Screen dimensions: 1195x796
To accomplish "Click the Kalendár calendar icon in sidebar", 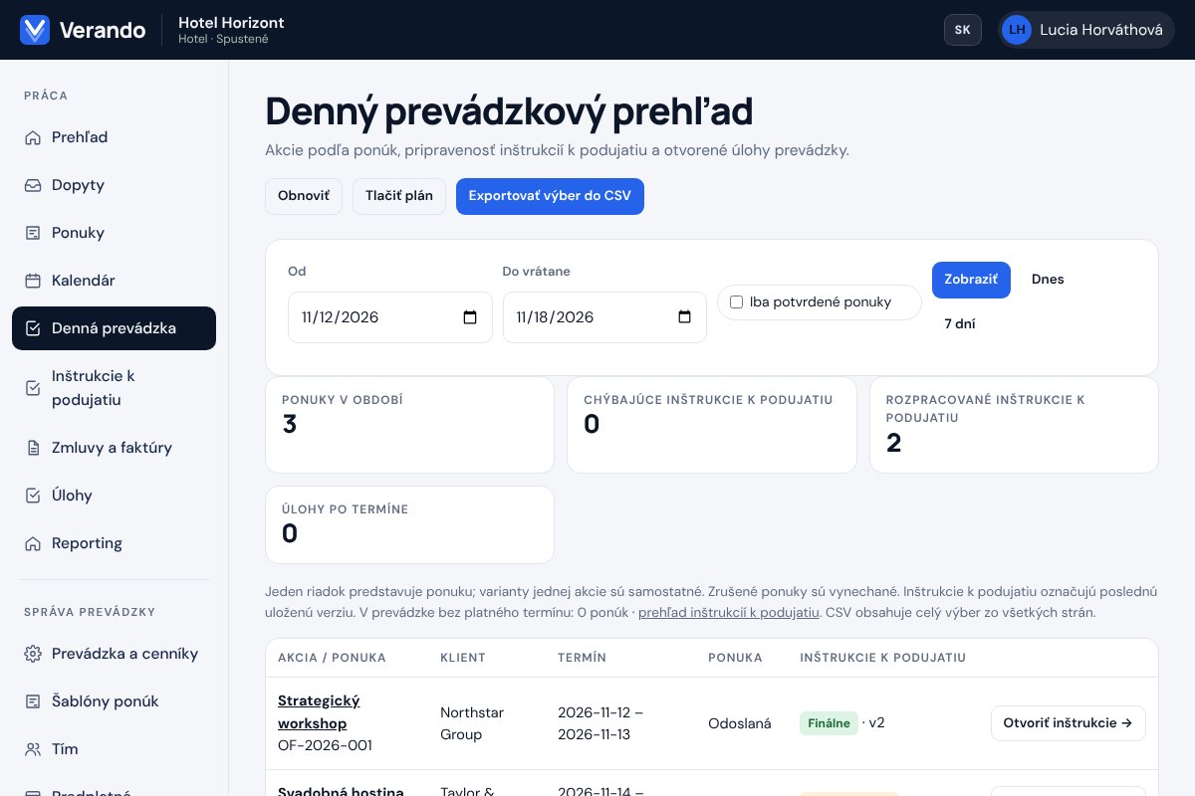I will point(33,281).
